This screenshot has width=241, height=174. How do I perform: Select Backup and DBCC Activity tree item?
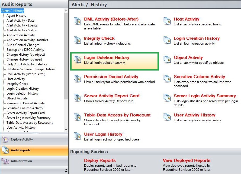25,50
